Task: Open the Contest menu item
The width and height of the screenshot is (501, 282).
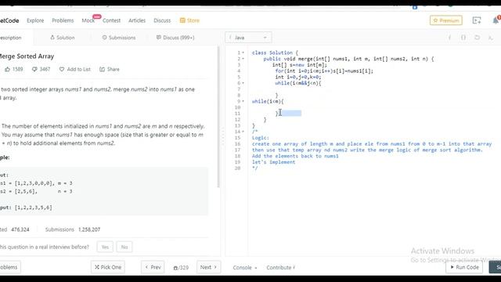Action: pyautogui.click(x=111, y=20)
